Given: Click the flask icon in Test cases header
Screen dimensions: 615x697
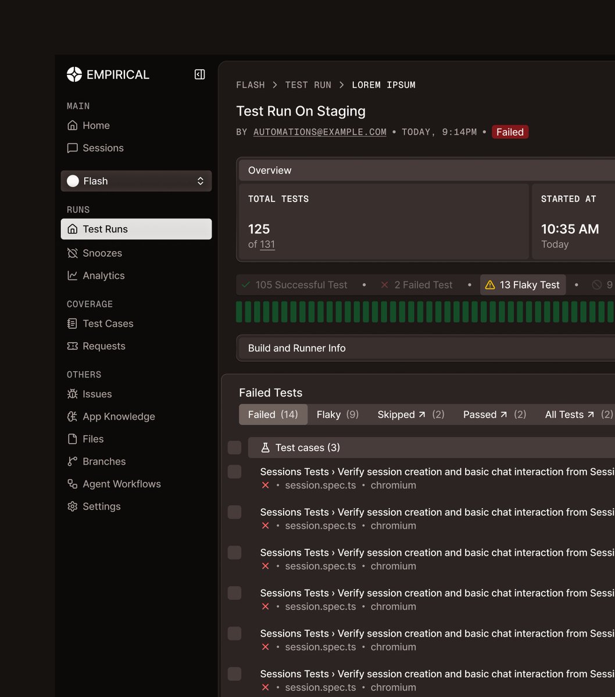Looking at the screenshot, I should 265,447.
